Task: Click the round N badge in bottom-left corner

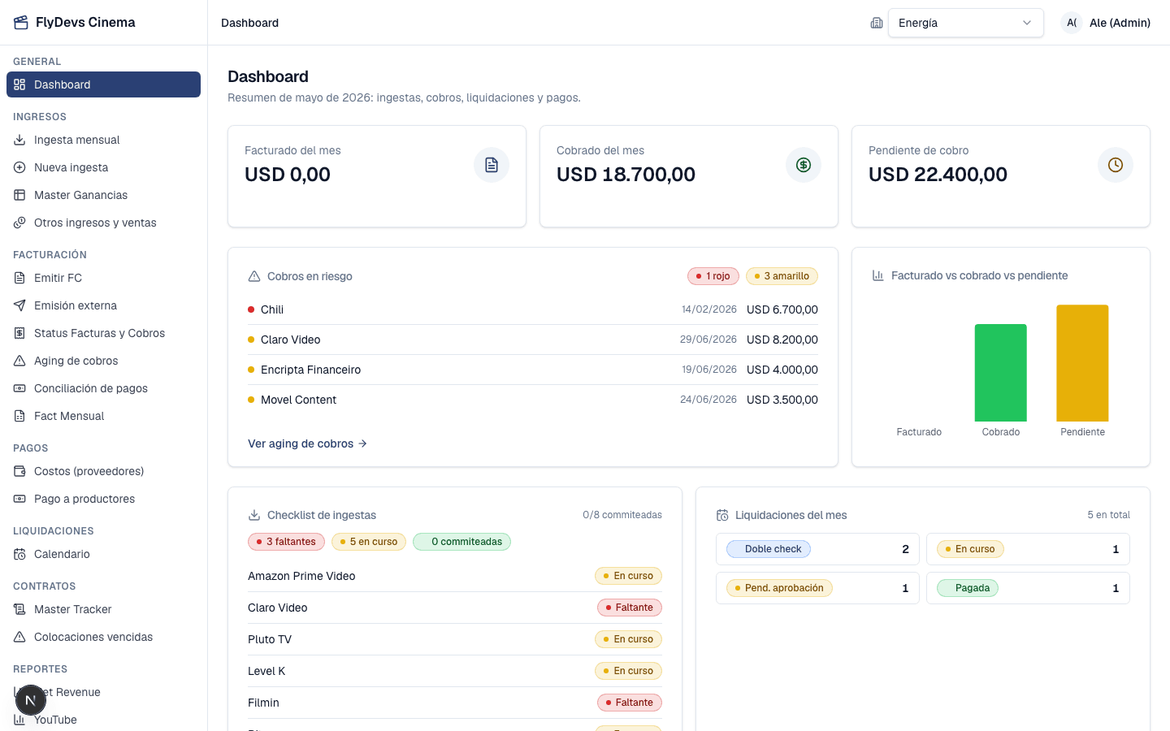Action: click(x=31, y=700)
